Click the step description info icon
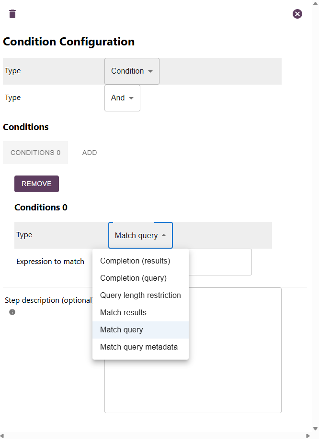The height and width of the screenshot is (439, 319). coord(12,312)
